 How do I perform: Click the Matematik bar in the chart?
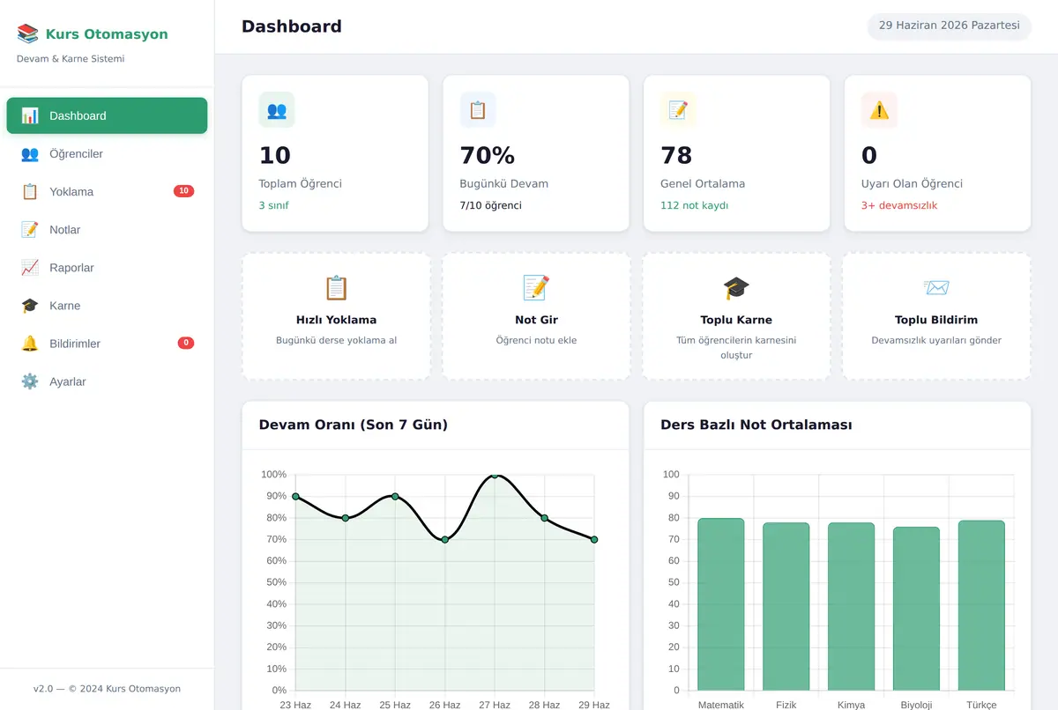pos(721,604)
